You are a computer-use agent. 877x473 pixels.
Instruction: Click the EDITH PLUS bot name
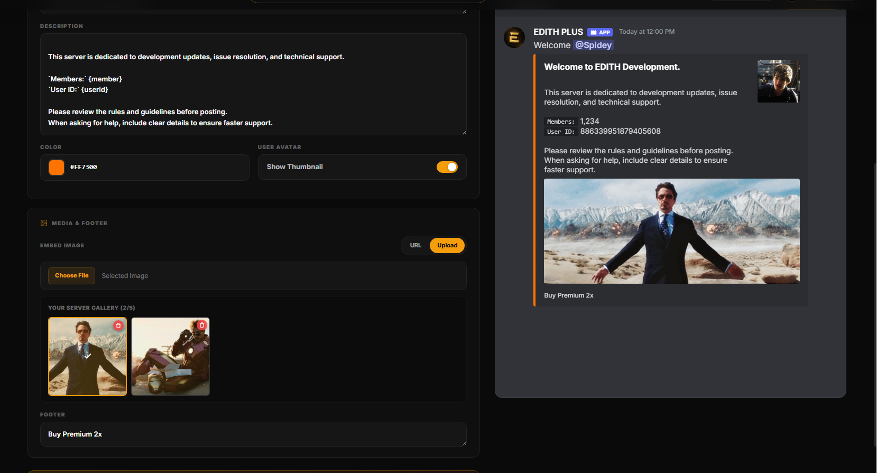(x=558, y=32)
